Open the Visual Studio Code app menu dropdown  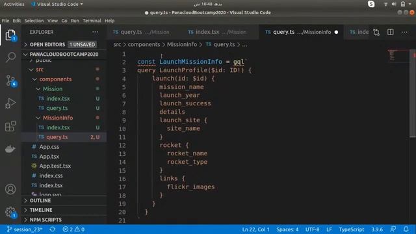tap(57, 5)
